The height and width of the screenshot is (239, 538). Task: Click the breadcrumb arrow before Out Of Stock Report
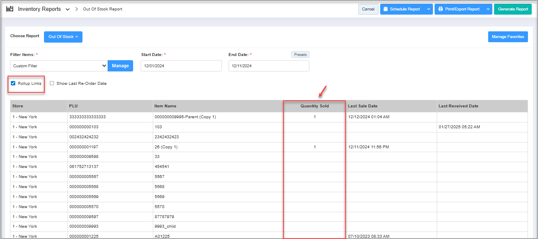[77, 9]
